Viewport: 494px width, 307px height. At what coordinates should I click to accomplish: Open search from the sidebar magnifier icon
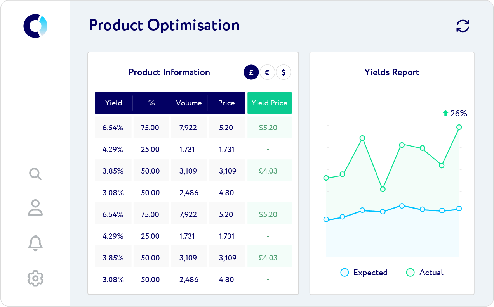(x=35, y=174)
